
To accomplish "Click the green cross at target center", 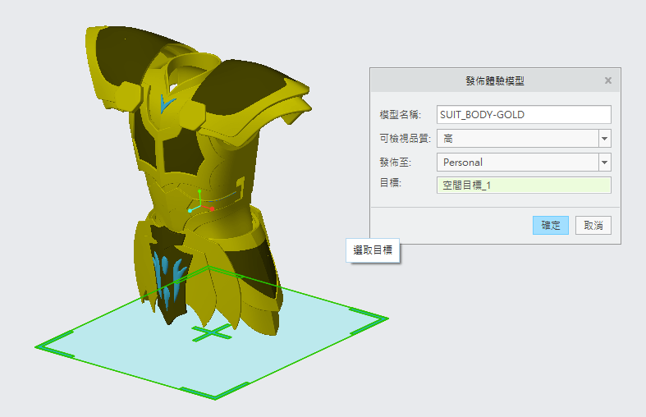I will (x=211, y=332).
